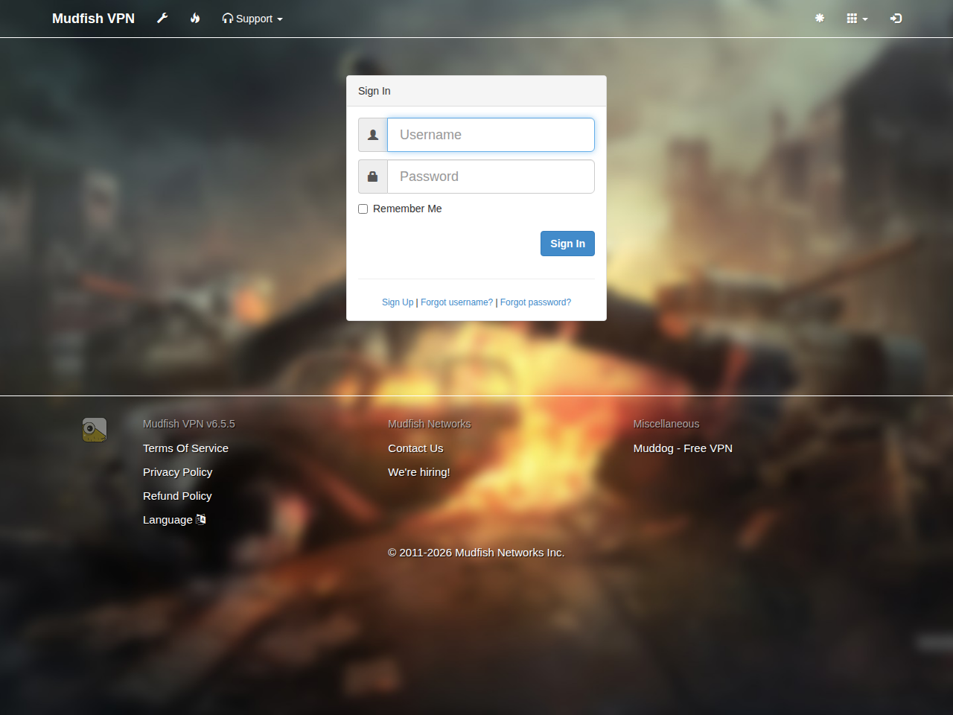The width and height of the screenshot is (953, 715).
Task: Click the lock icon beside Password field
Action: (373, 177)
